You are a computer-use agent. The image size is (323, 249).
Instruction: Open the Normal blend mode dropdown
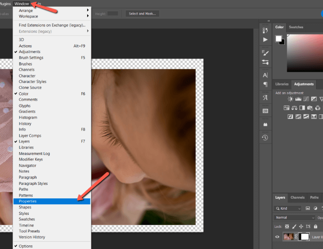(x=294, y=218)
